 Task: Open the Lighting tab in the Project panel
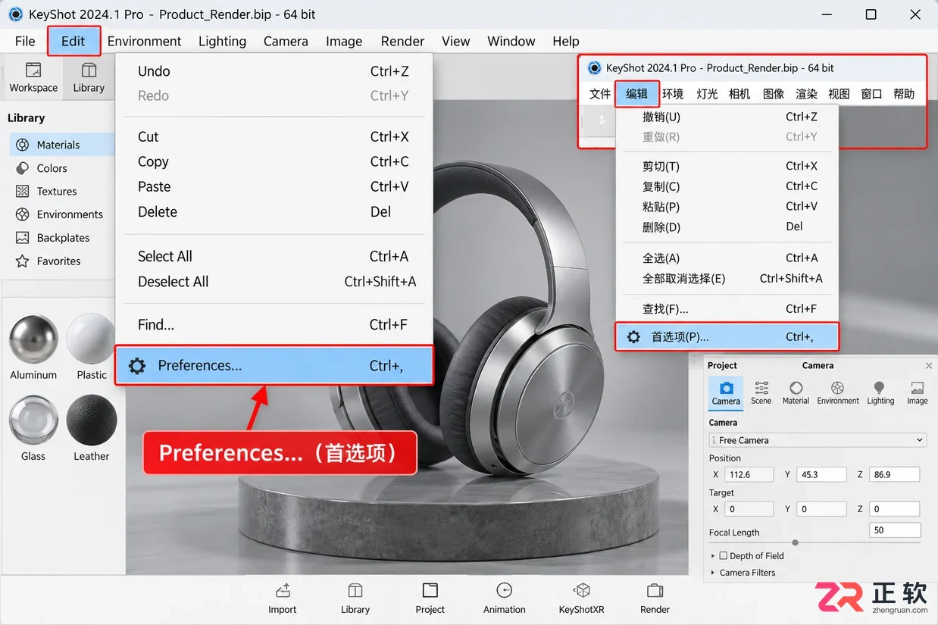[880, 393]
